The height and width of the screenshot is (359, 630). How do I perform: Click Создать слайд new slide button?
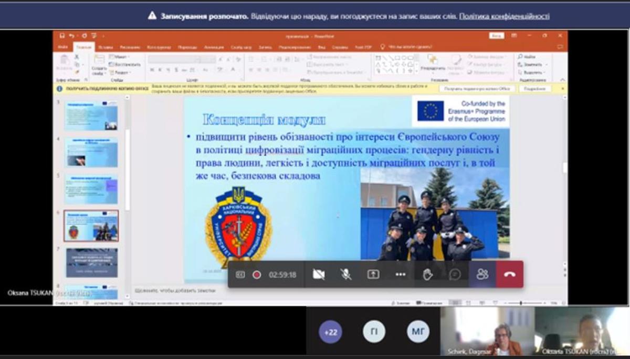(x=99, y=65)
